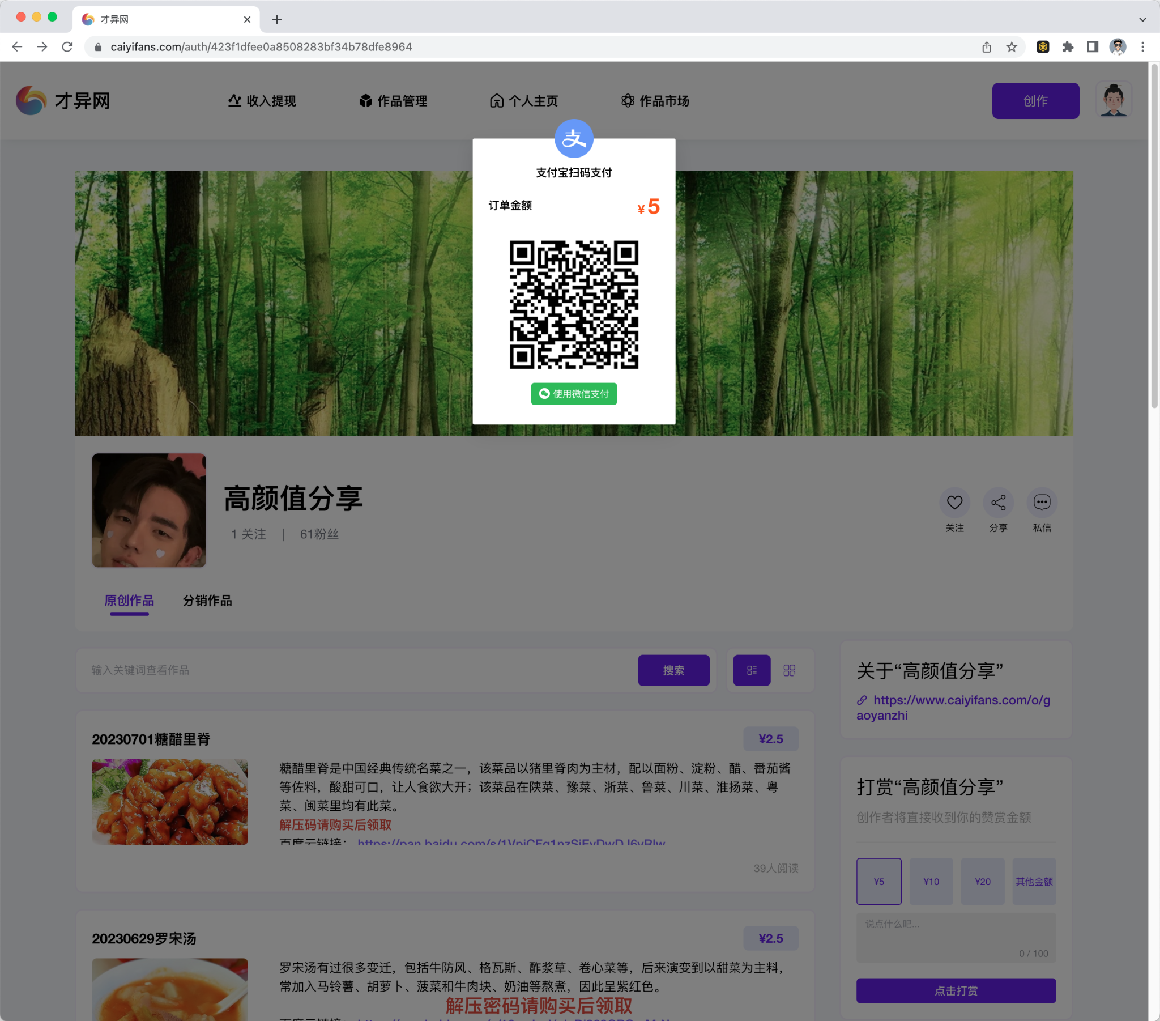Click the 才异网 logo icon

click(31, 100)
